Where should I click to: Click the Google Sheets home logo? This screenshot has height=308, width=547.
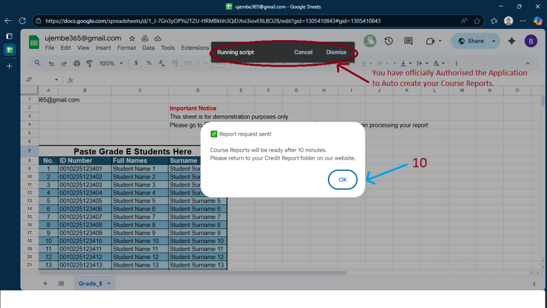coord(34,43)
